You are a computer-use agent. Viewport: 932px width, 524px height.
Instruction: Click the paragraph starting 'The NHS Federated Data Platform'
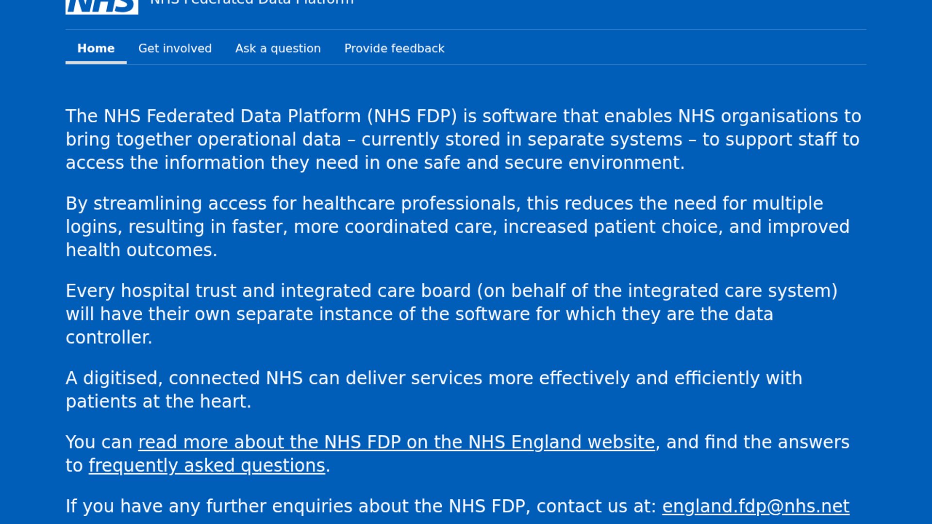463,139
